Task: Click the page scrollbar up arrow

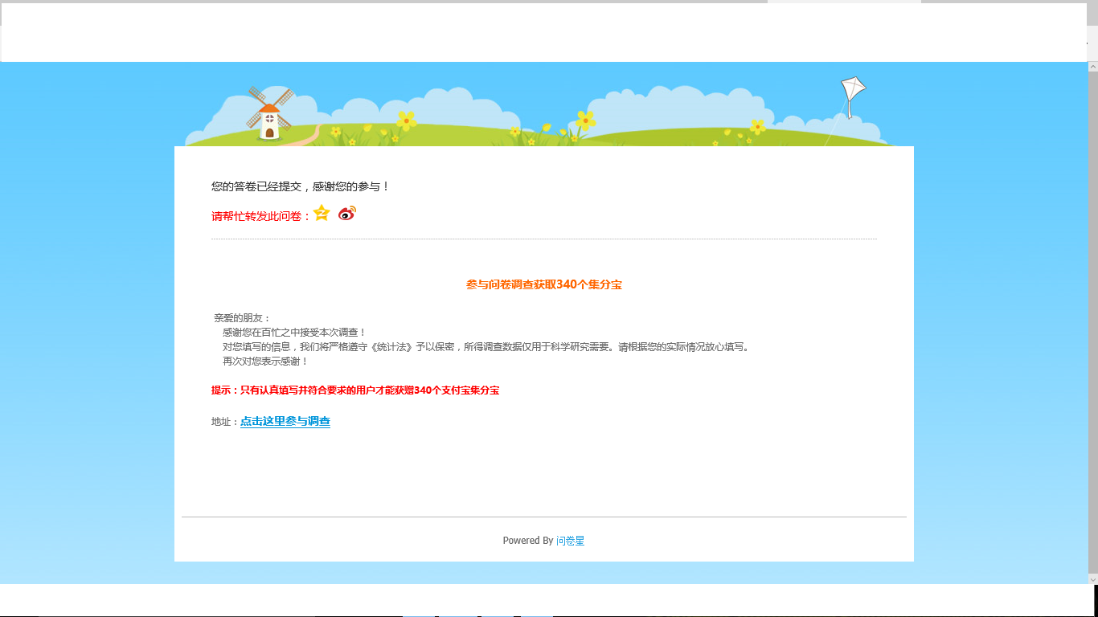Action: coord(1092,67)
